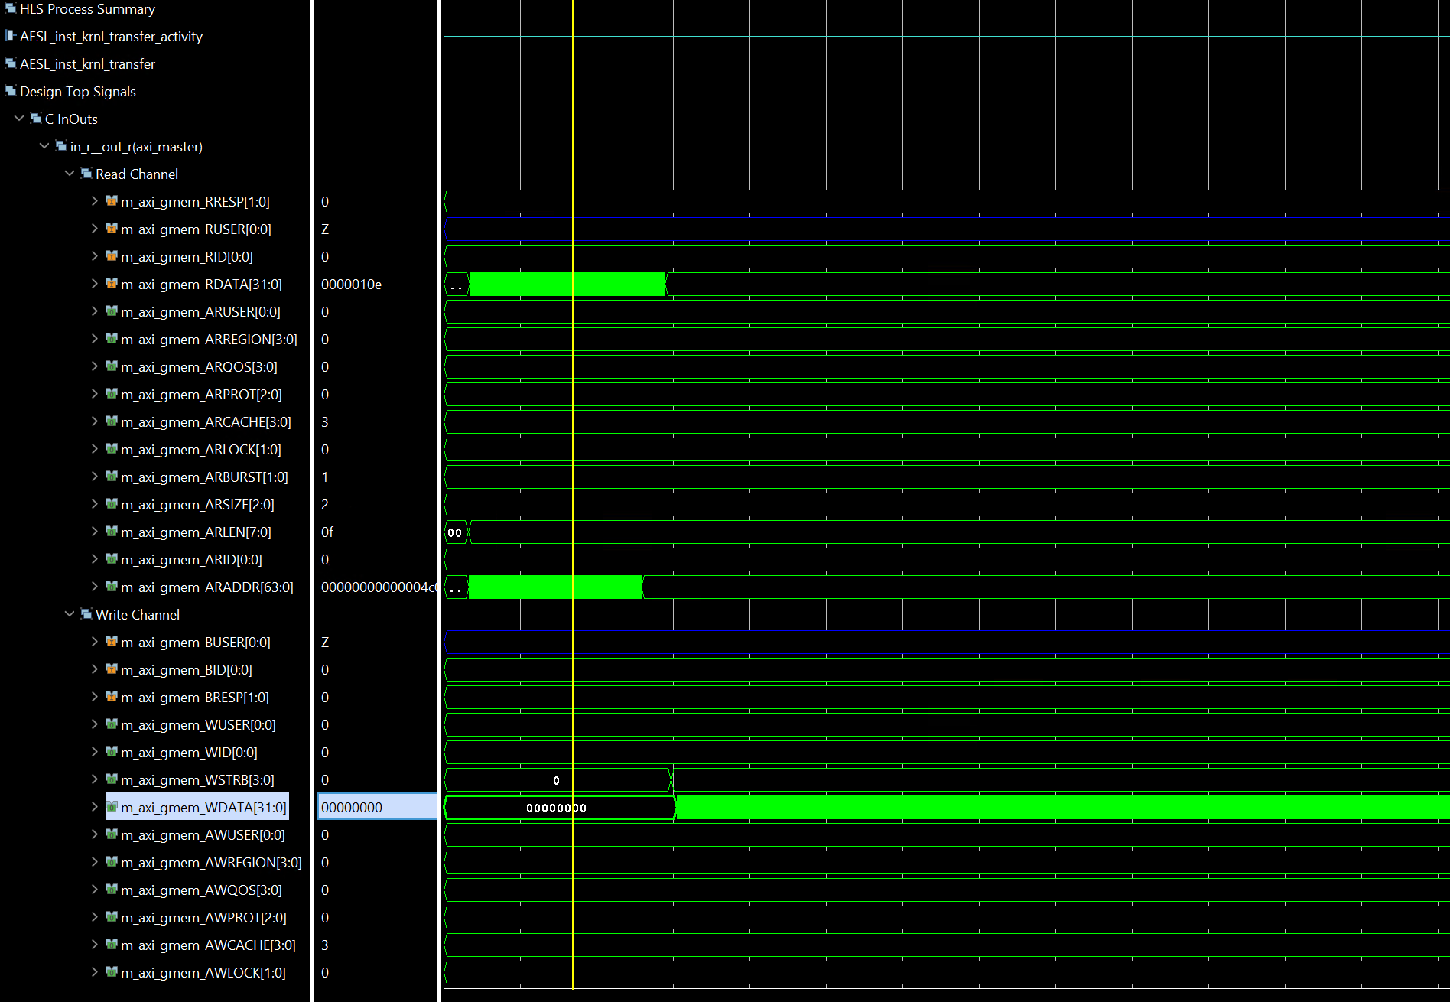Select the m_axi_gmem_WID[0:0] signal name
Screen dimensions: 1450x1002
tap(189, 752)
